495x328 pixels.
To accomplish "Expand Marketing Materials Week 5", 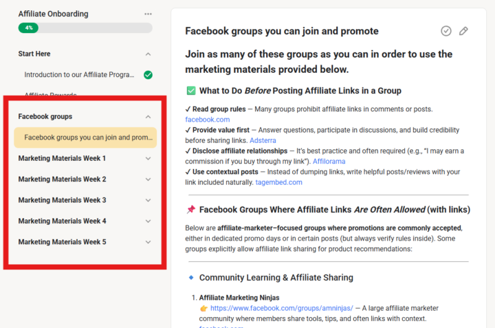I will (x=148, y=242).
